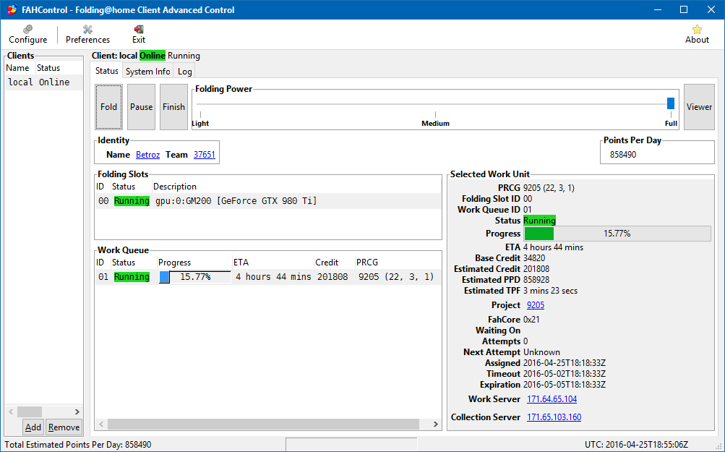
Task: Set Folding Power to Medium tick
Action: point(436,114)
